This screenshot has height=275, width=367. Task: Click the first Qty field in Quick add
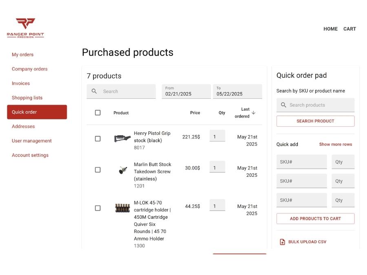[343, 162]
